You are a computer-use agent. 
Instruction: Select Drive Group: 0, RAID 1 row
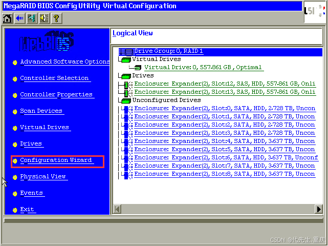(221, 52)
